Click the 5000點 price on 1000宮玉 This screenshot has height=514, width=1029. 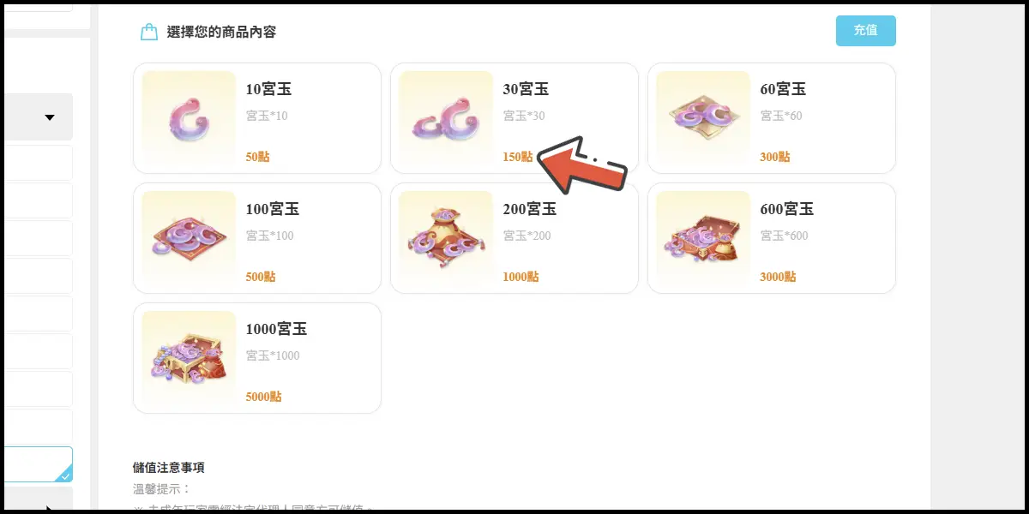[x=264, y=397]
